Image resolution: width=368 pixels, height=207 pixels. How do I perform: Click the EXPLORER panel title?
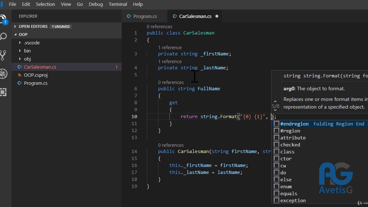[28, 16]
